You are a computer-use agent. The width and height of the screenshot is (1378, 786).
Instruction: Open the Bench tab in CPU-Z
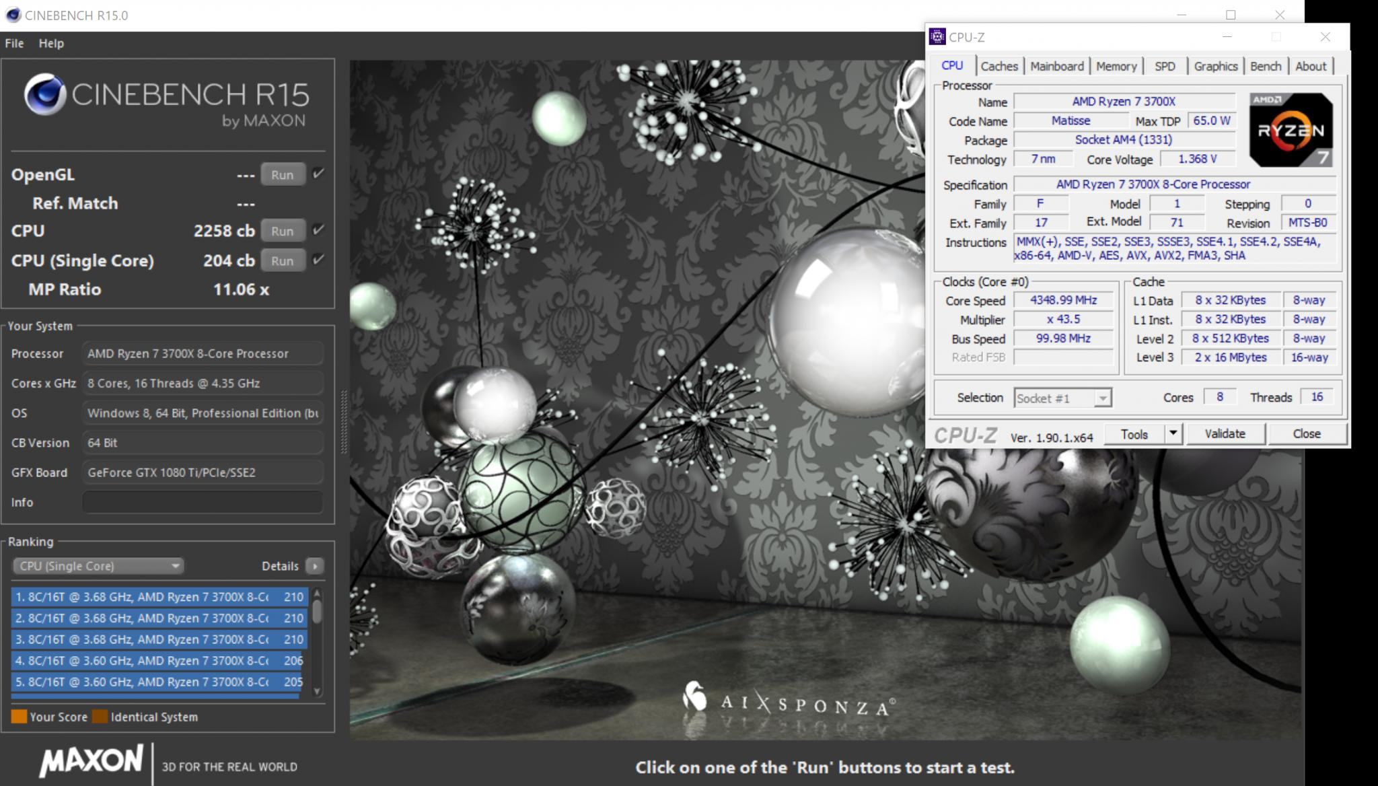tap(1266, 66)
